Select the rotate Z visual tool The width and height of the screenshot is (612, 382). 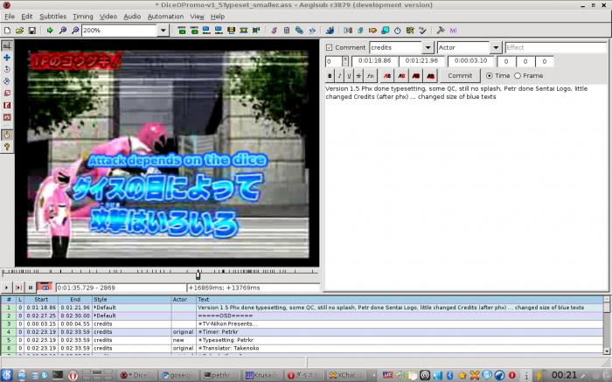click(7, 69)
